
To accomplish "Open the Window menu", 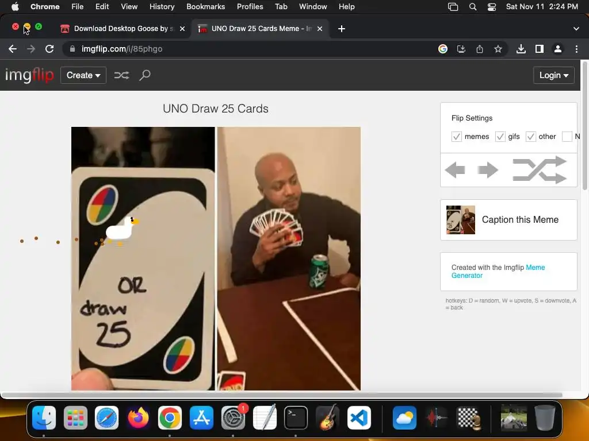I will (313, 7).
